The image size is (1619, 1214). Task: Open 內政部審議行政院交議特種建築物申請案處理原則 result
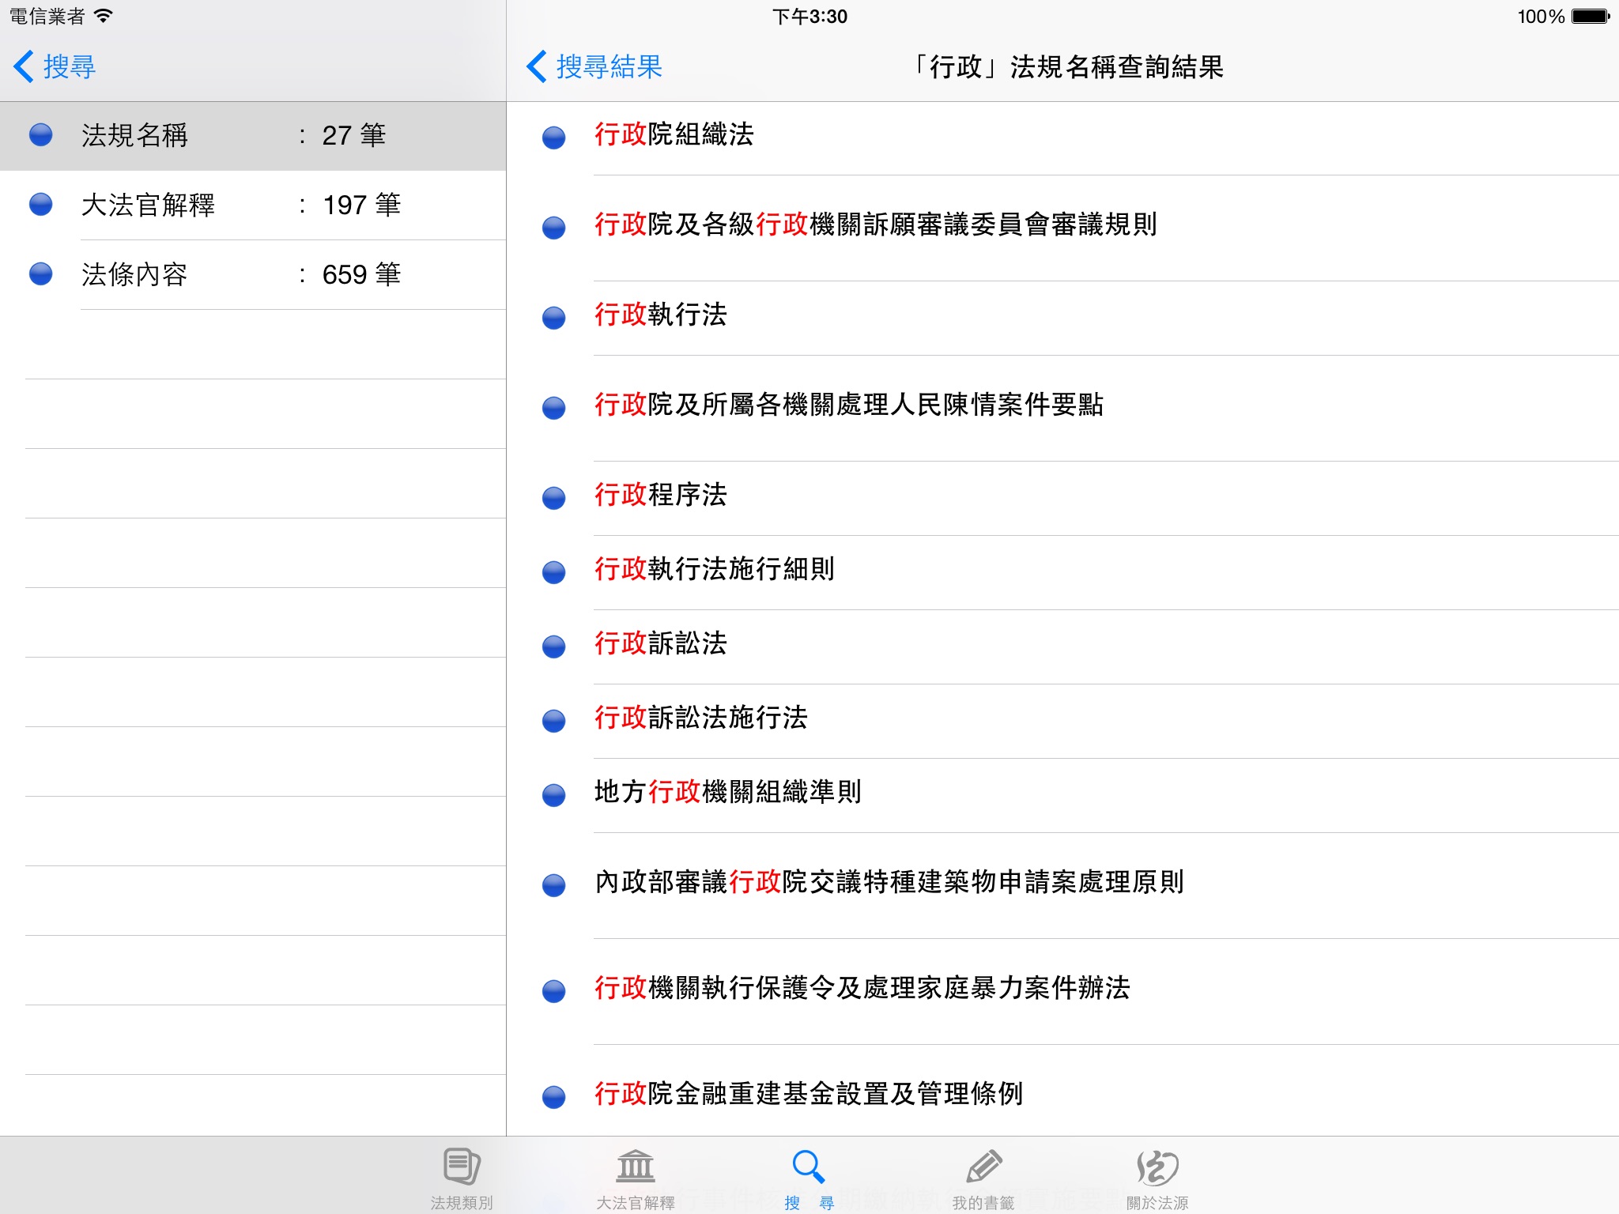click(1062, 885)
